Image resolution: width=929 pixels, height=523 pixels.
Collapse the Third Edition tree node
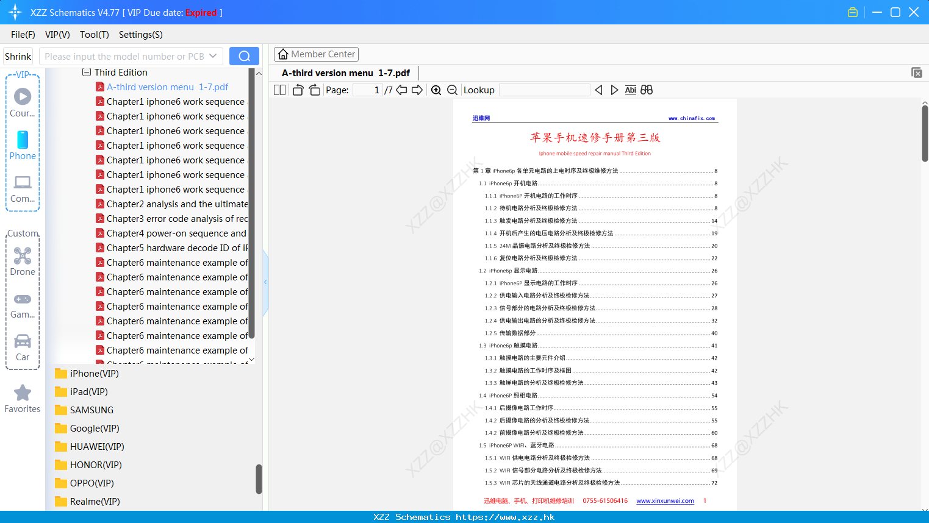pos(87,73)
